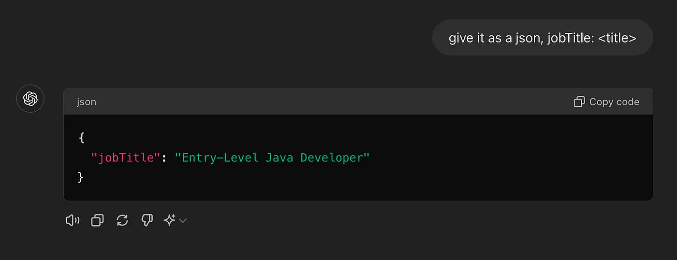The height and width of the screenshot is (260, 677).
Task: Expand the chevron beside the sparkle icon
Action: (183, 221)
